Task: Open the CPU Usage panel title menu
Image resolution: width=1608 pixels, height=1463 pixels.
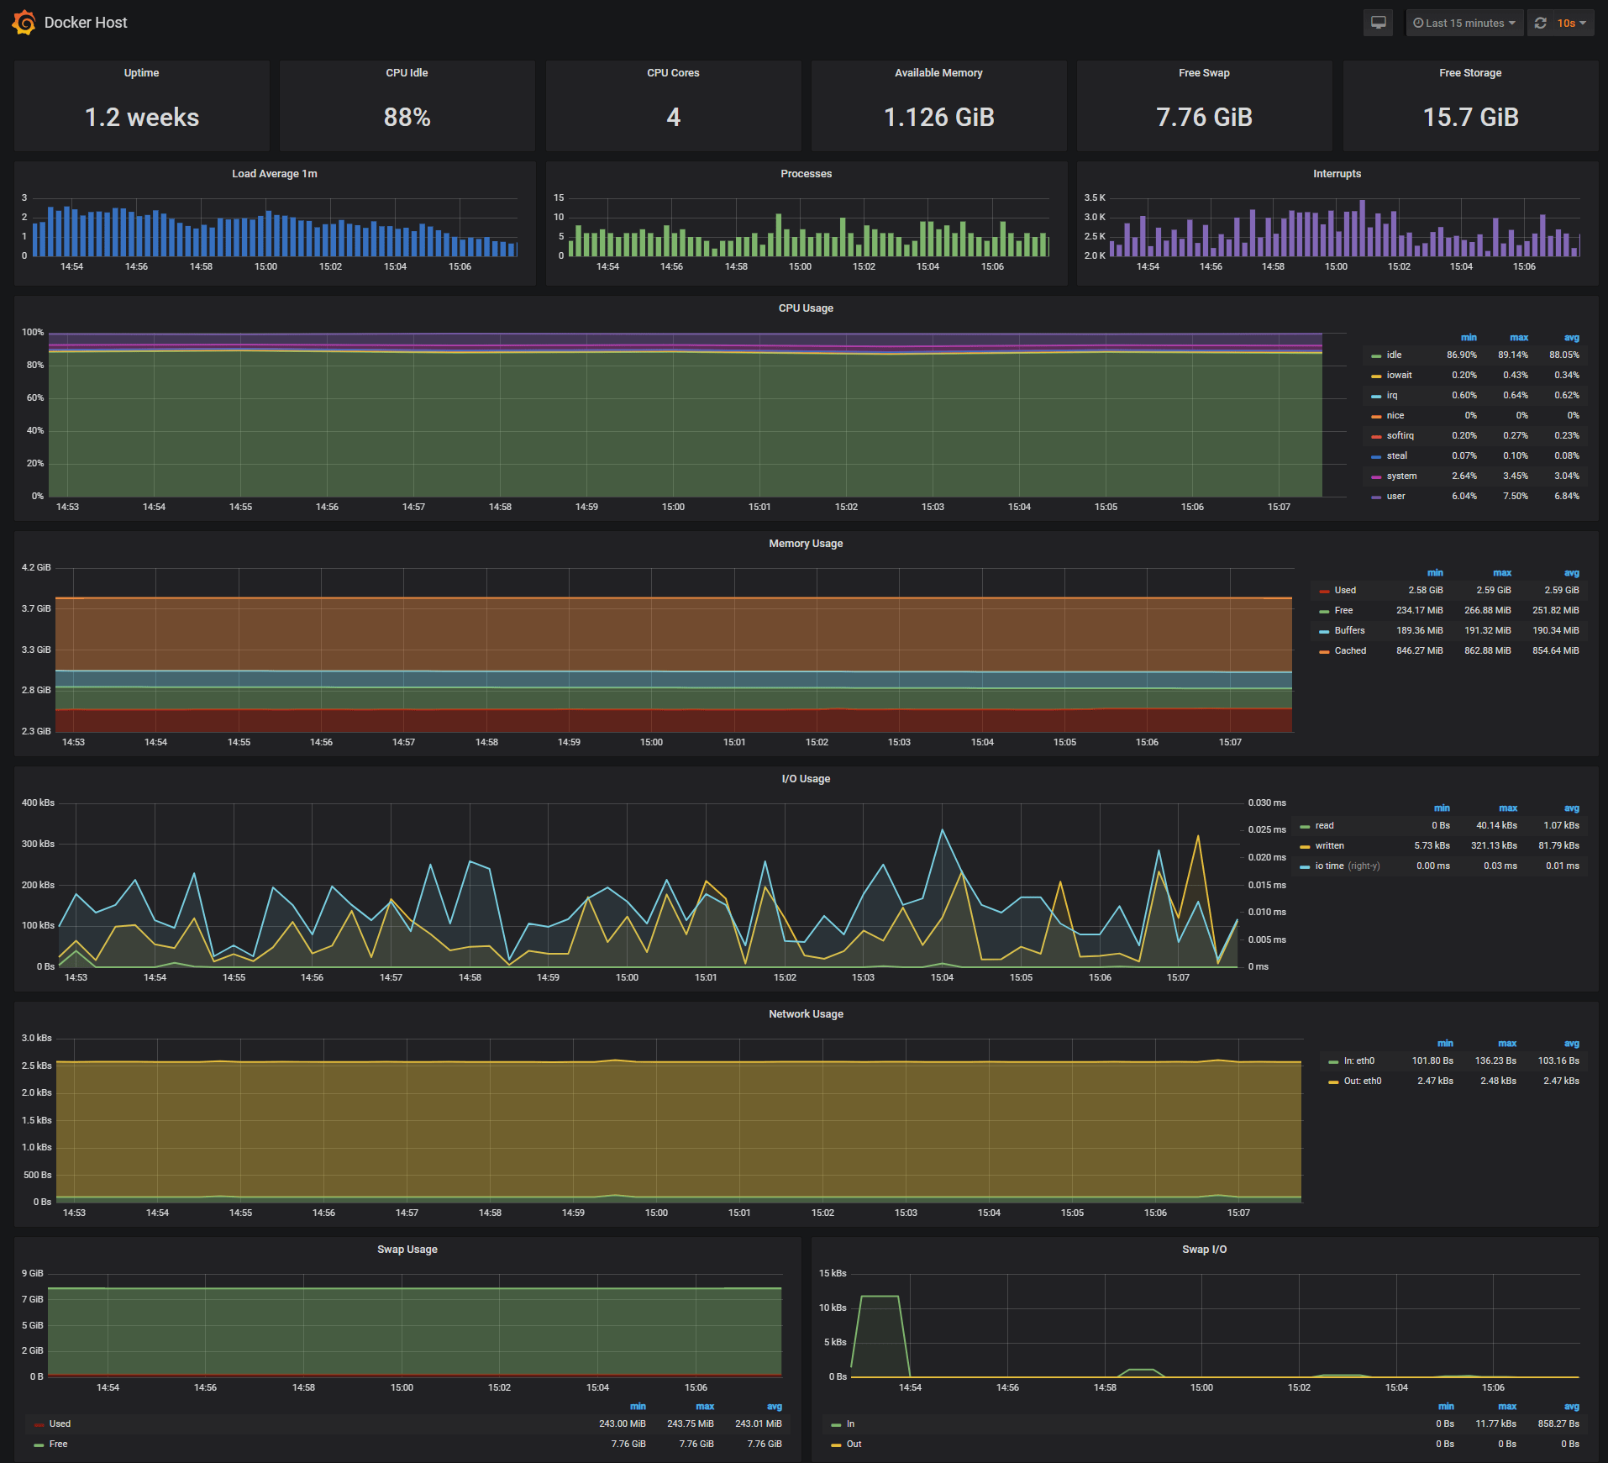Action: click(x=806, y=308)
